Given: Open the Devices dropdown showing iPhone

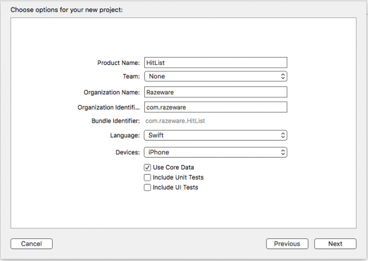Looking at the screenshot, I should point(216,152).
